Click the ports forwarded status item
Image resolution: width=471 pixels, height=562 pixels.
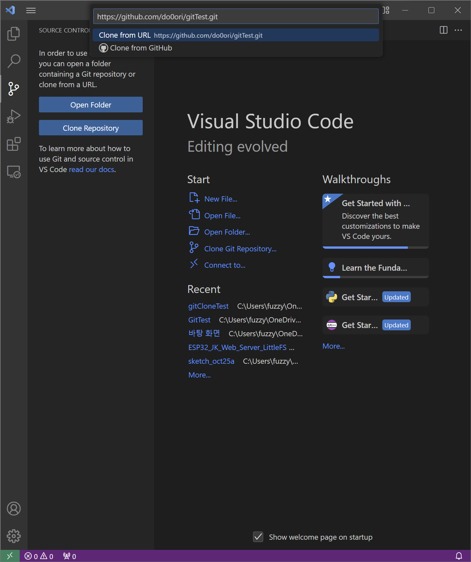(x=70, y=556)
